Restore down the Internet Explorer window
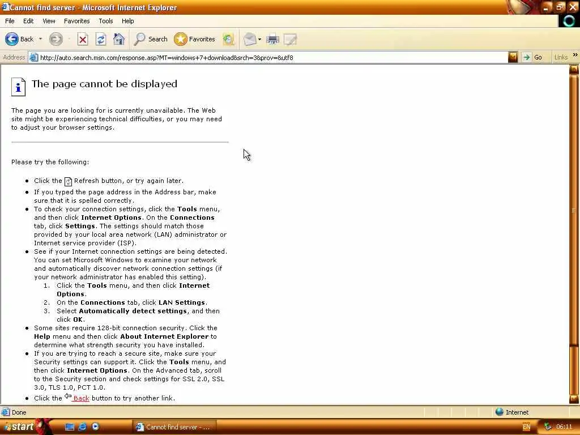 click(560, 7)
